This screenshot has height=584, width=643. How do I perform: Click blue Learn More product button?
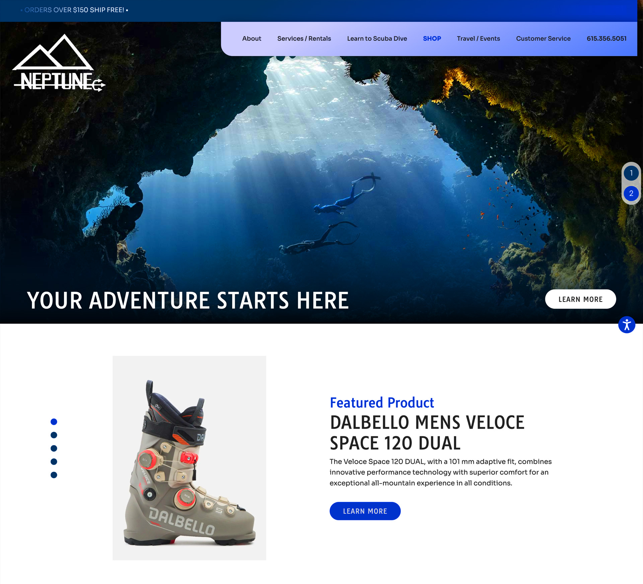coord(365,511)
